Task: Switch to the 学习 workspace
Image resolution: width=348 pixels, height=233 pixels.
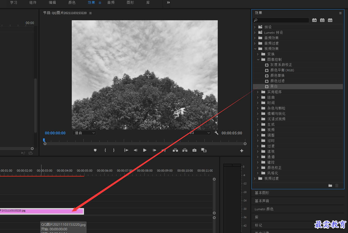Action: pos(14,3)
